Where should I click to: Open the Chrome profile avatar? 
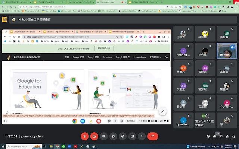tap(232, 7)
